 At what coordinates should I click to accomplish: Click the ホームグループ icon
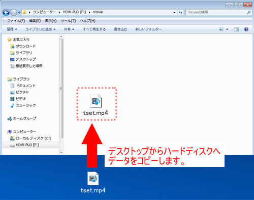tap(9, 118)
